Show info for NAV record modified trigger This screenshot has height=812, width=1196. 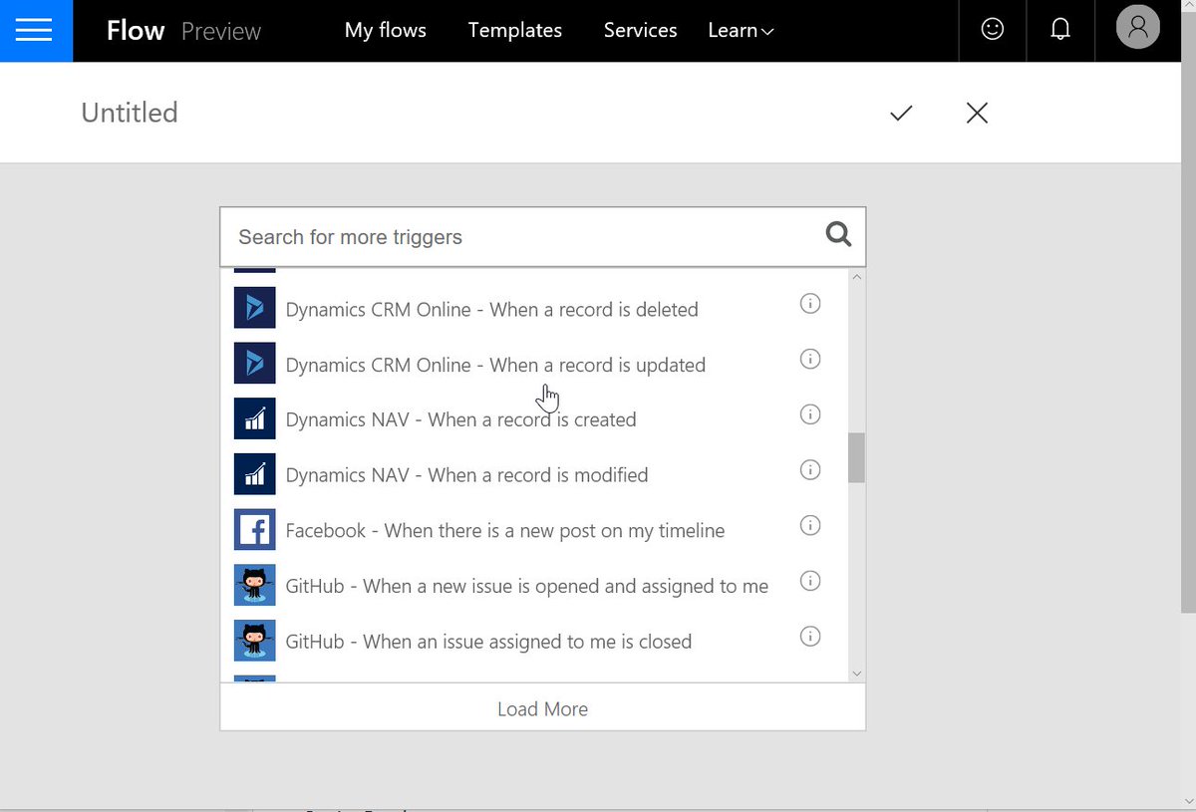[810, 469]
